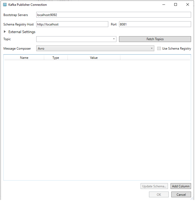The image size is (195, 201).
Task: Enable the Use Schema Registry checkbox
Action: (159, 49)
